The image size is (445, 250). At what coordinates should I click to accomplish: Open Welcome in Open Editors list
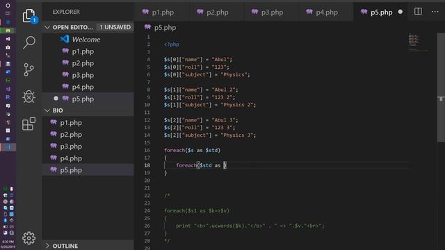88,40
